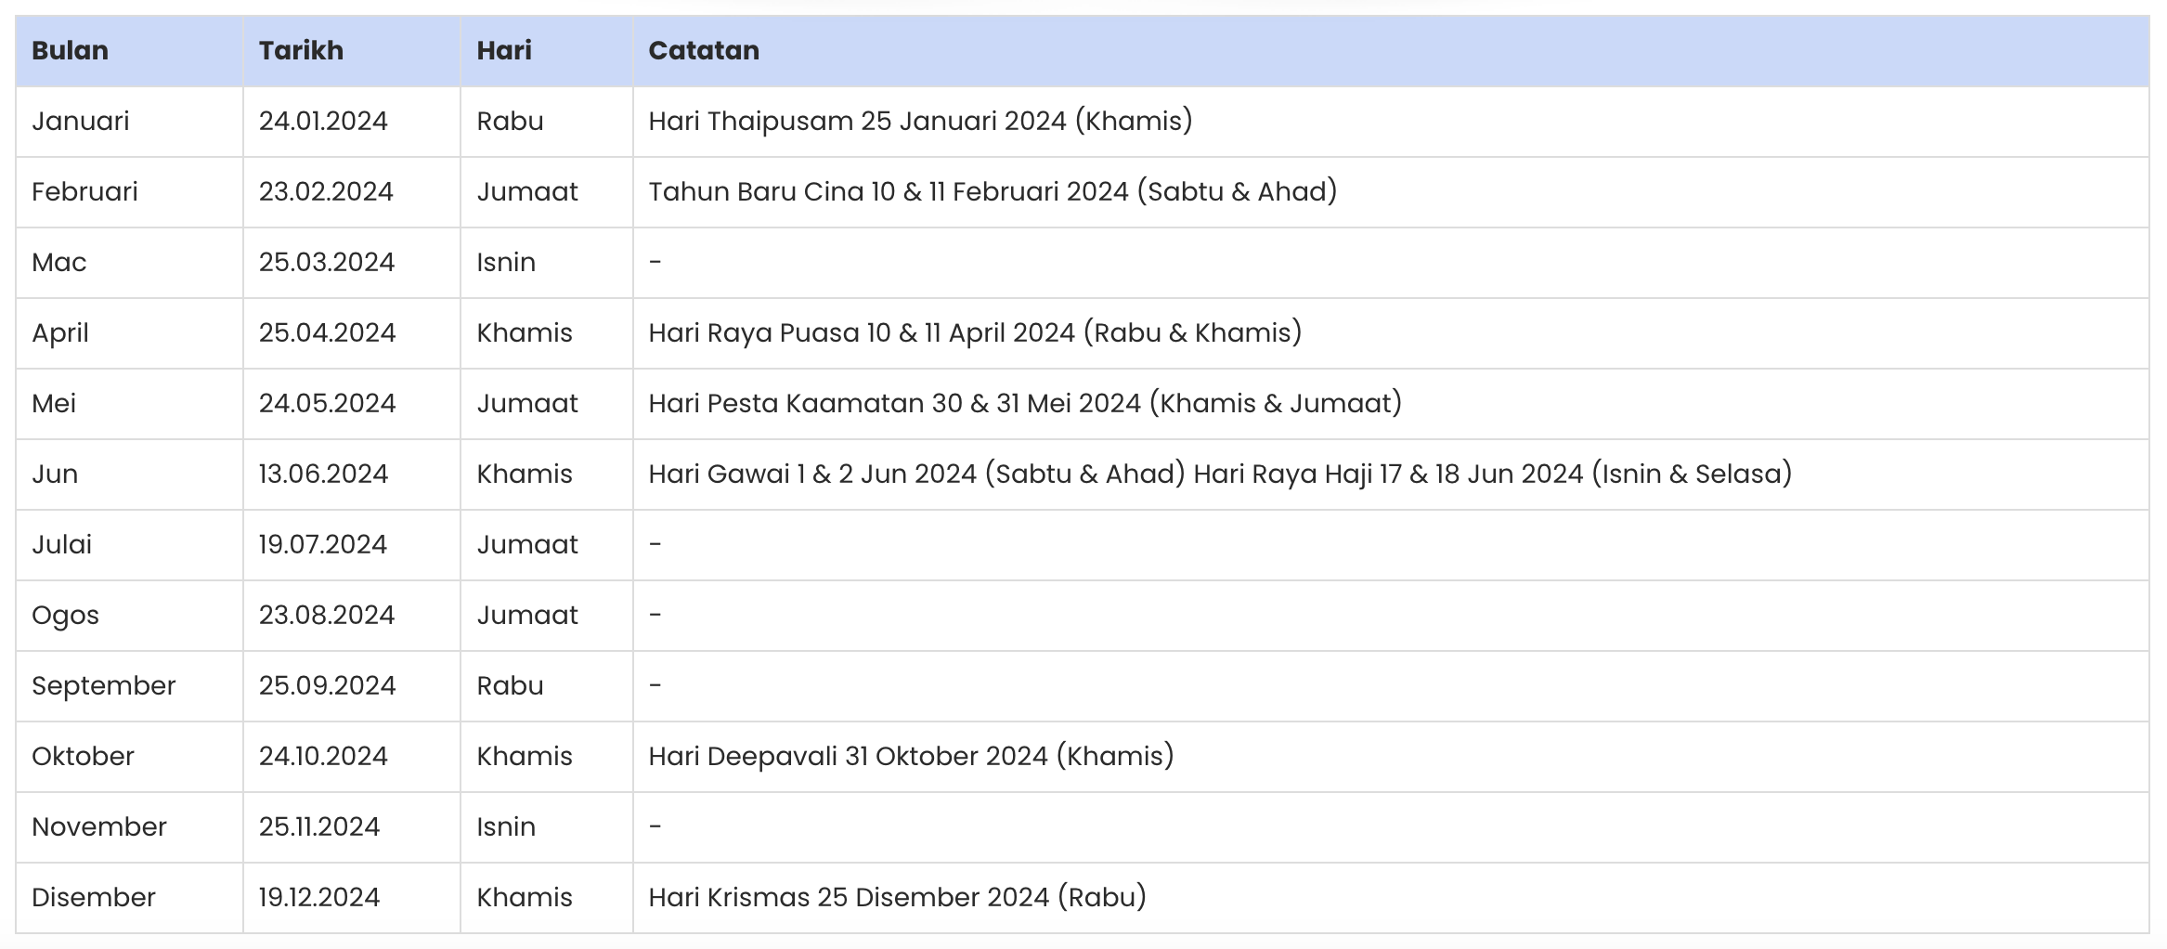
Task: Click the Hari Deepavali note text
Action: pos(911,756)
